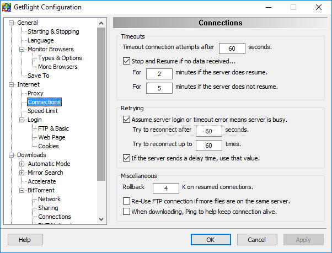332x253 pixels.
Task: Click the Help button
Action: 25,239
